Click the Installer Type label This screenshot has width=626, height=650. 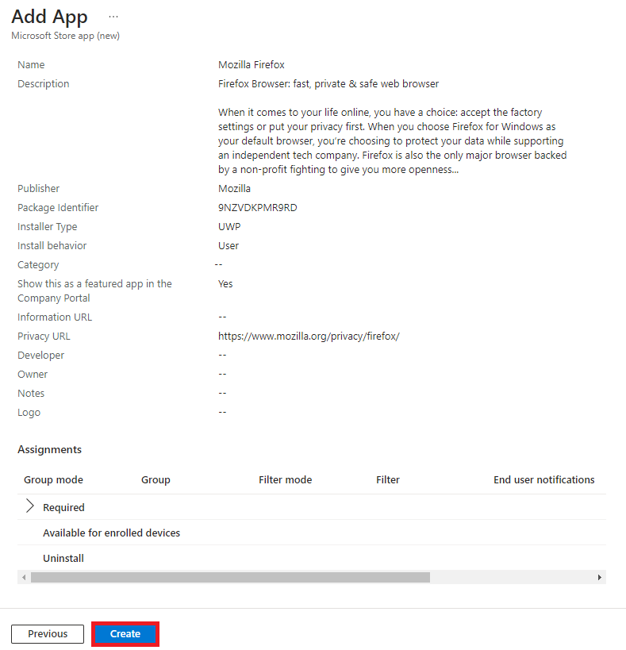click(x=48, y=227)
